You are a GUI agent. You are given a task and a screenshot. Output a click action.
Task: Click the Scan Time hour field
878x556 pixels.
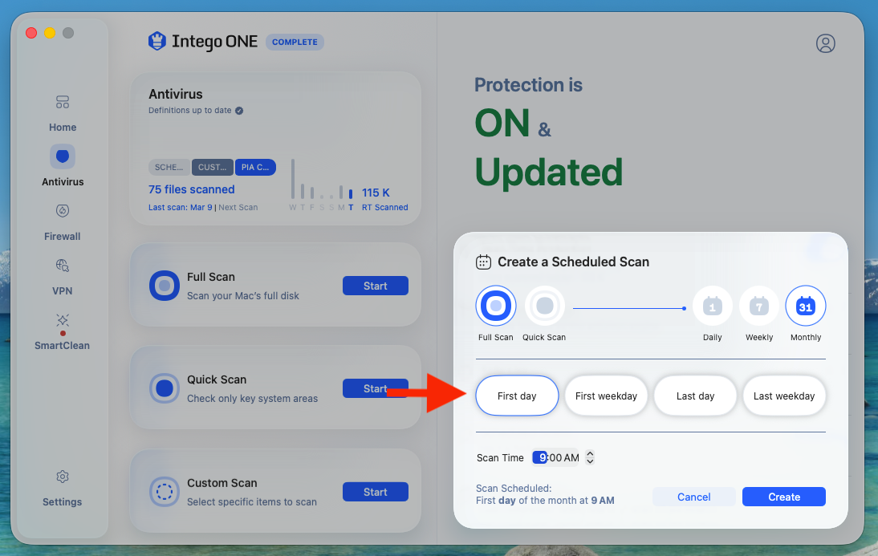540,457
